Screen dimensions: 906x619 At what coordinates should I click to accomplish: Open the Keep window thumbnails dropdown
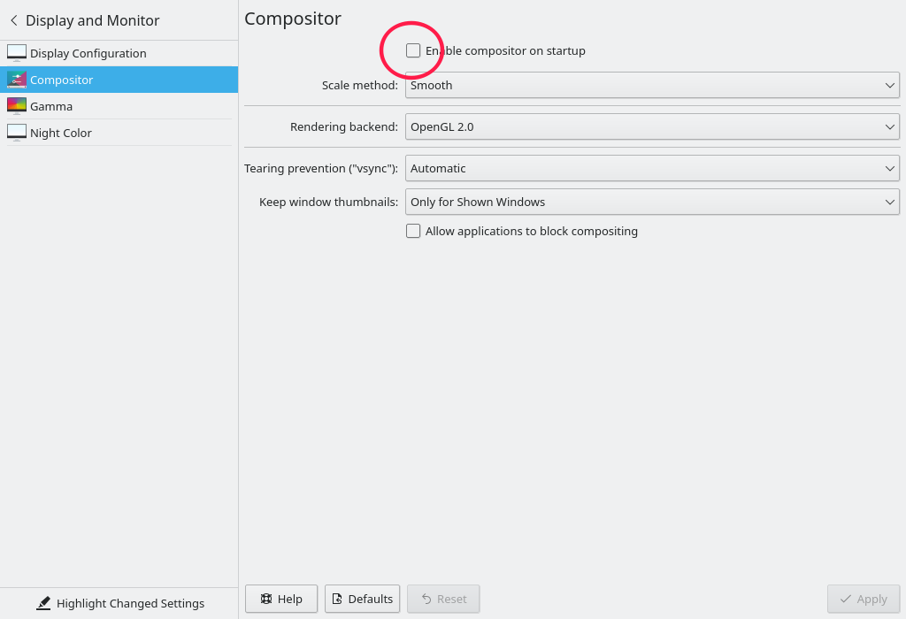click(x=652, y=203)
